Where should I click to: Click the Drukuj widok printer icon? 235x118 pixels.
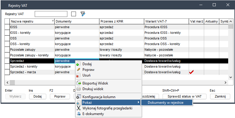pos(79,89)
